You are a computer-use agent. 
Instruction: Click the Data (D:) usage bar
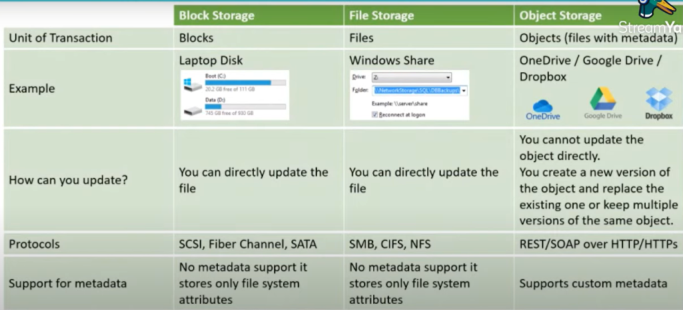click(x=245, y=106)
